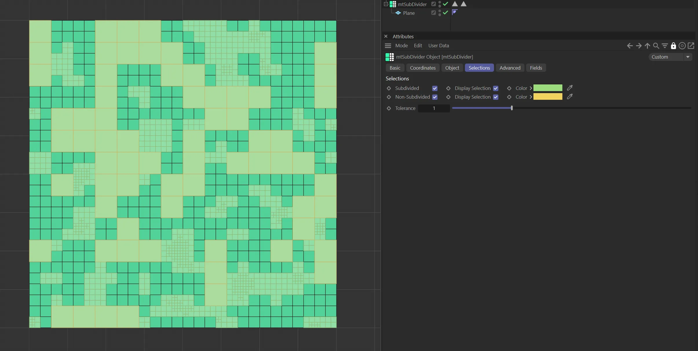The image size is (698, 351).
Task: Disable Display Selection for Non-Subdivided
Action: pos(496,97)
